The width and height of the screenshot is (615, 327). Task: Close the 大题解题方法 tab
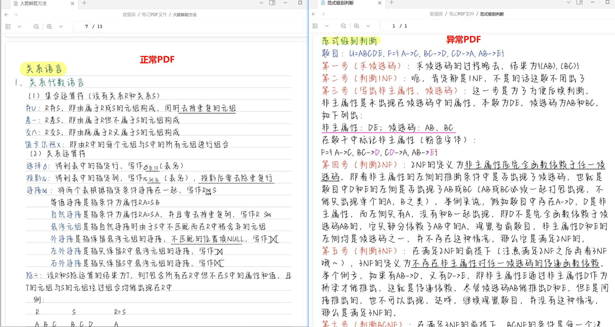(72, 3)
